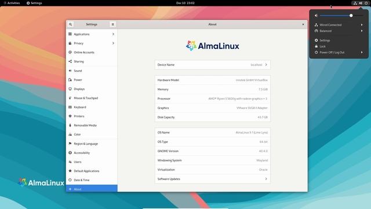This screenshot has height=209, width=371.
Task: Click the Hardware Model value
Action: point(252,80)
